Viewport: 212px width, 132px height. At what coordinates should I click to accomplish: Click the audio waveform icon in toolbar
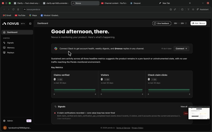(193, 9)
